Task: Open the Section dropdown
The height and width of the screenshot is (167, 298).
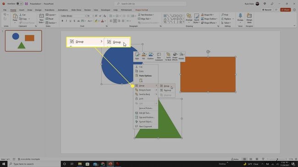Action: 51,23
